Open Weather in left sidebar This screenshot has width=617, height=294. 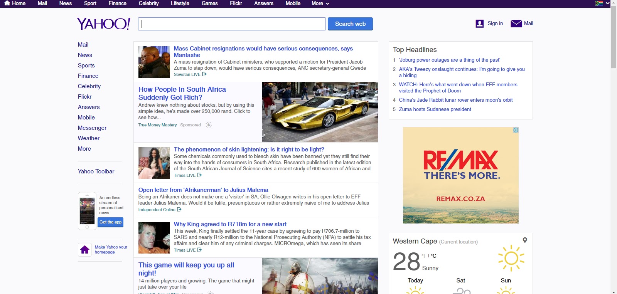(89, 138)
